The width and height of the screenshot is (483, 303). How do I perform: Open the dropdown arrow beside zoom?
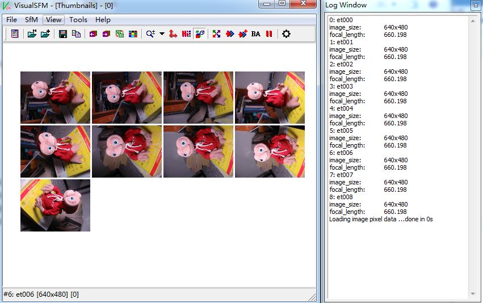tap(162, 34)
